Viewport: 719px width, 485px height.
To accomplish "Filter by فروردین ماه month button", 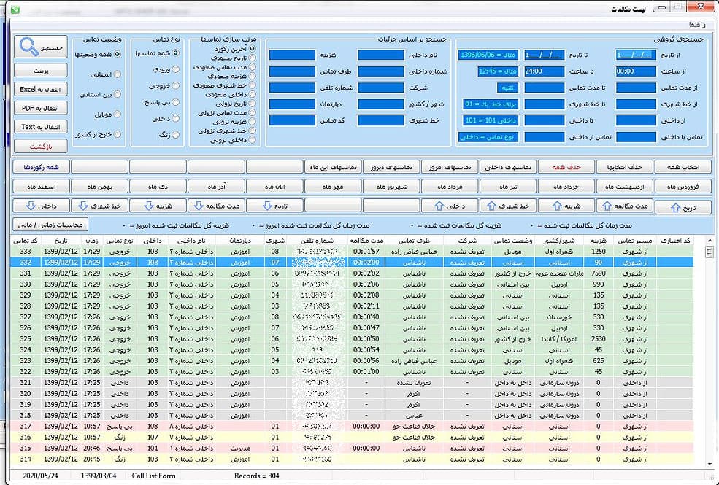I will tap(683, 187).
